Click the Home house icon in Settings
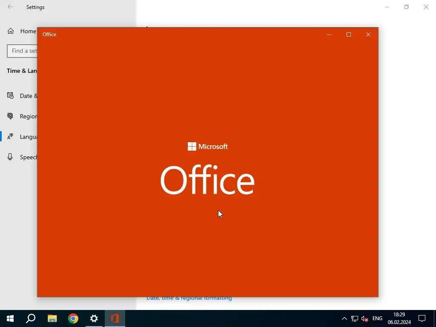This screenshot has height=327, width=436. click(x=11, y=31)
